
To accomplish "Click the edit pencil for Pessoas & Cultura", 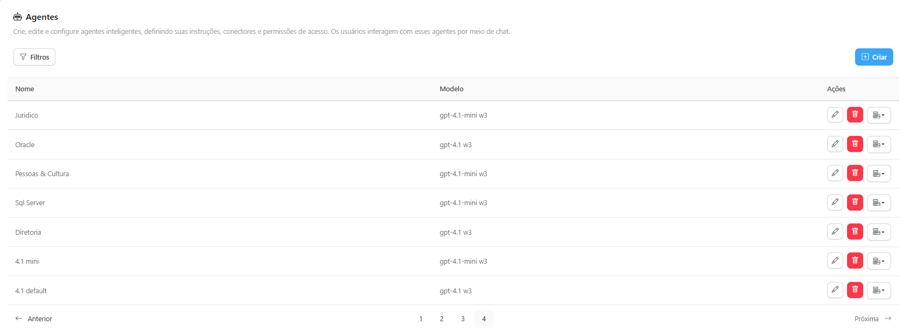I will (835, 173).
